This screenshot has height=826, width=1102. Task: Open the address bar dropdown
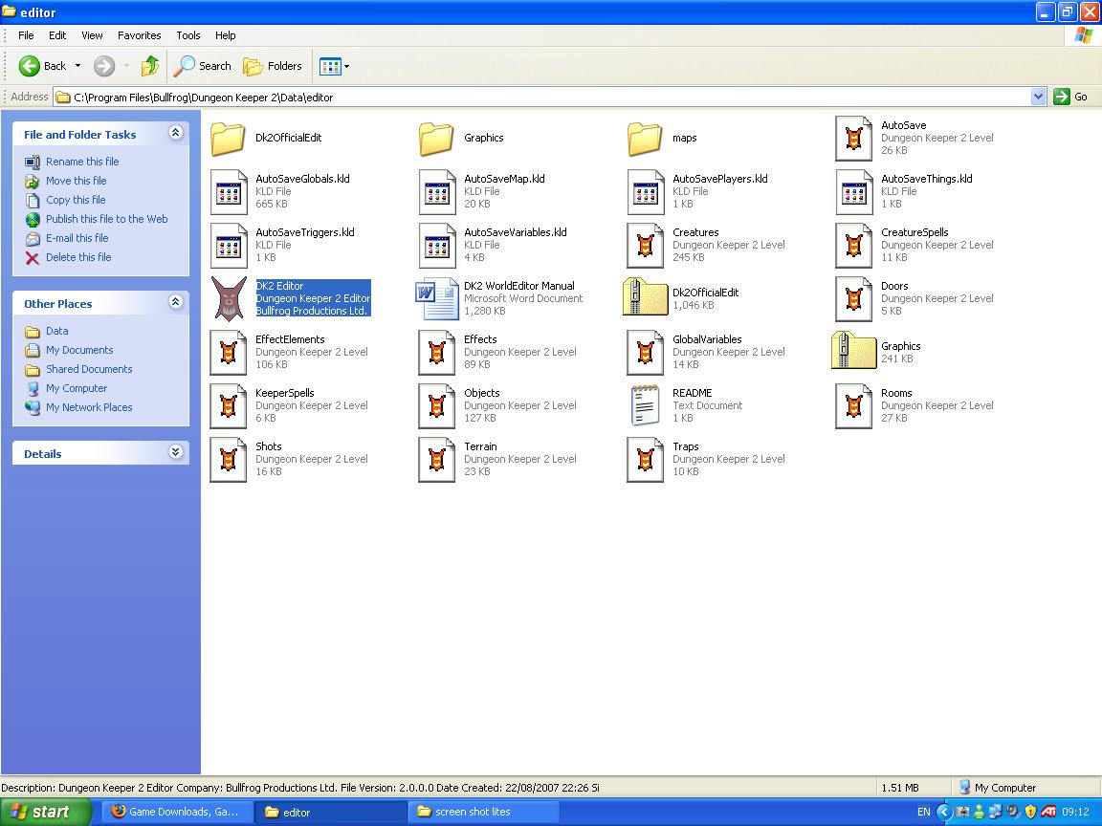pyautogui.click(x=1038, y=97)
